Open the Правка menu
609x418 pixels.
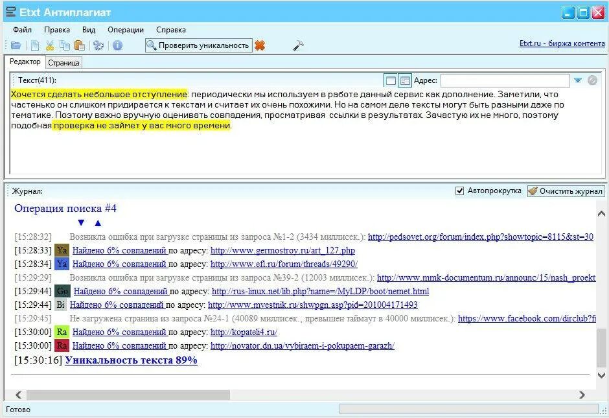pos(57,30)
